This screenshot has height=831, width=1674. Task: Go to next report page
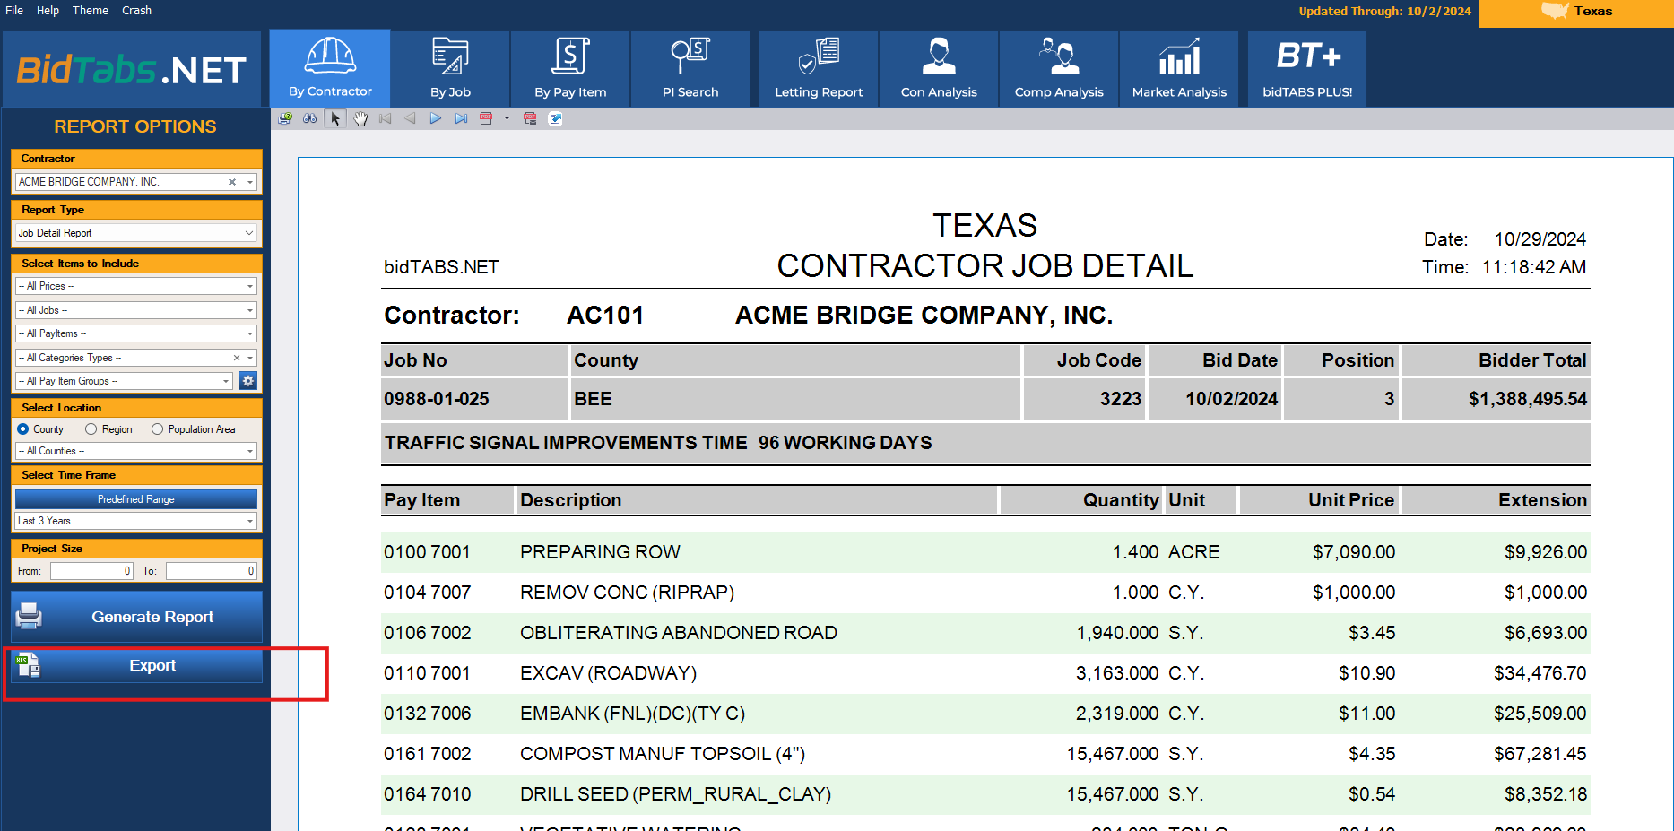(x=436, y=118)
